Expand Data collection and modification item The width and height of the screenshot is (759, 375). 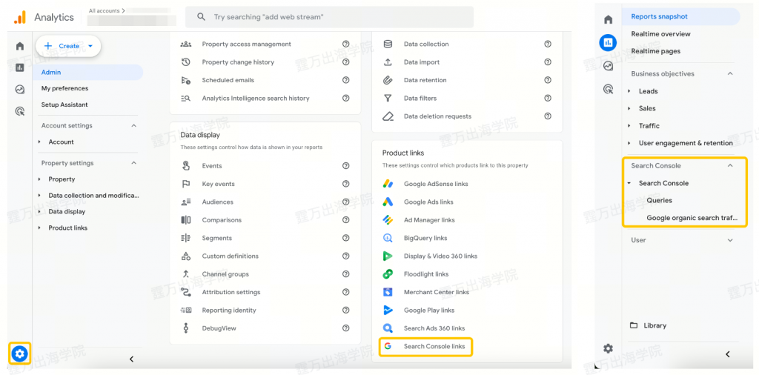[40, 196]
